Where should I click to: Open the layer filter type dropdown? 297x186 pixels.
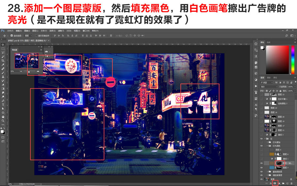(267, 82)
